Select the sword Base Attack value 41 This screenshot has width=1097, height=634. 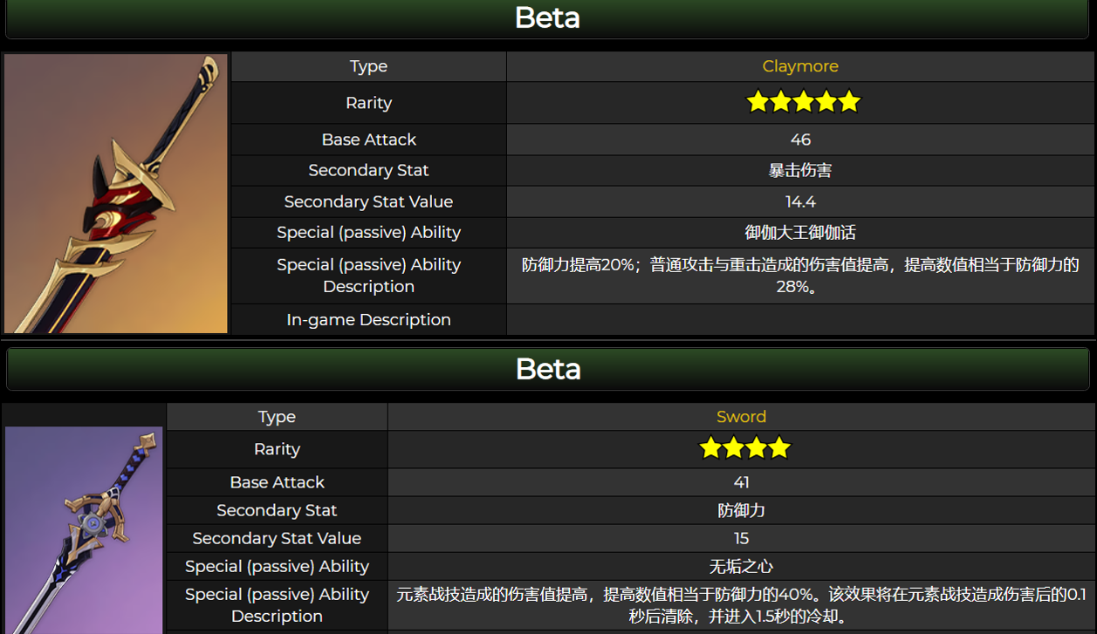[741, 482]
